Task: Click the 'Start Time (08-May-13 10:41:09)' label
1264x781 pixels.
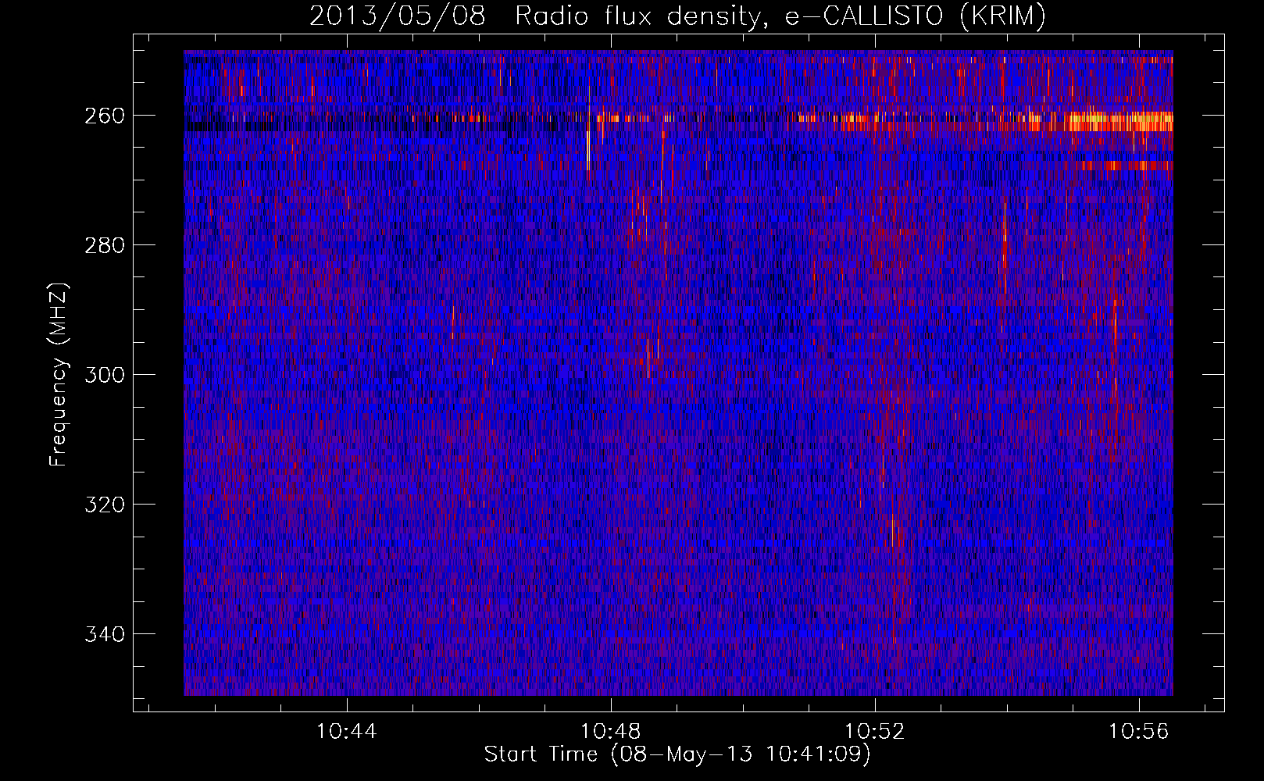Action: (x=677, y=754)
